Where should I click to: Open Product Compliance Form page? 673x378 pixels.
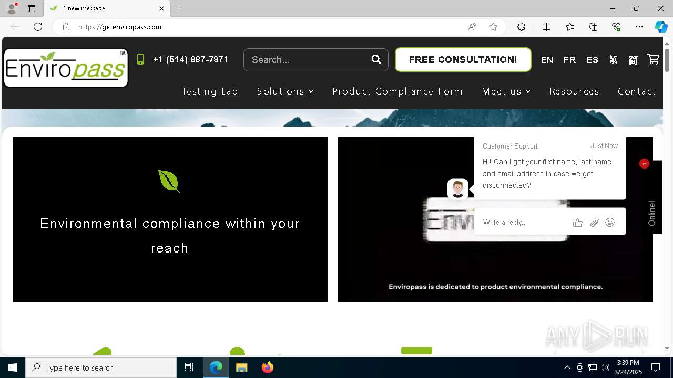tap(397, 91)
